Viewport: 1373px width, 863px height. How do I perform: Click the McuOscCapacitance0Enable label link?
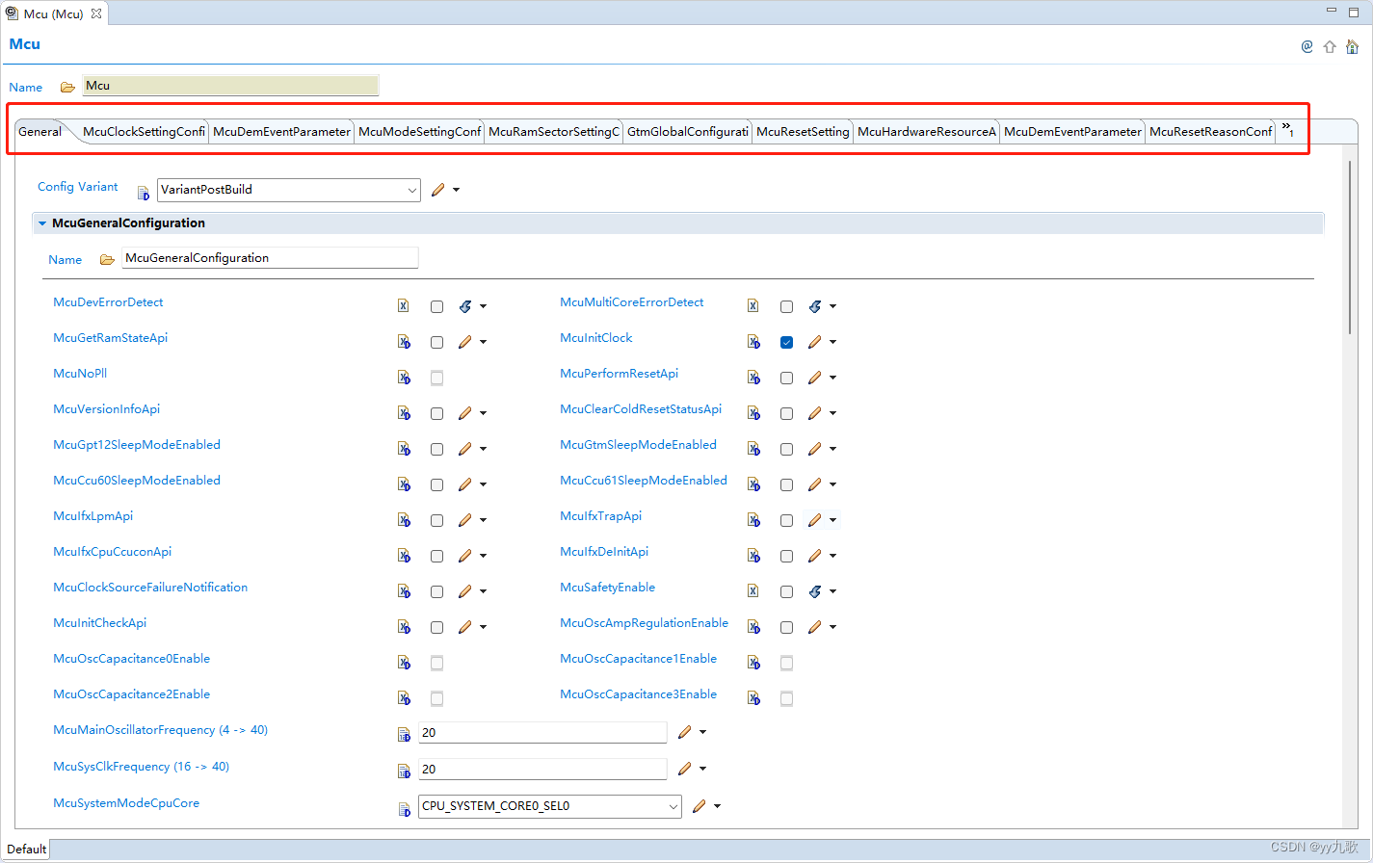(x=131, y=659)
